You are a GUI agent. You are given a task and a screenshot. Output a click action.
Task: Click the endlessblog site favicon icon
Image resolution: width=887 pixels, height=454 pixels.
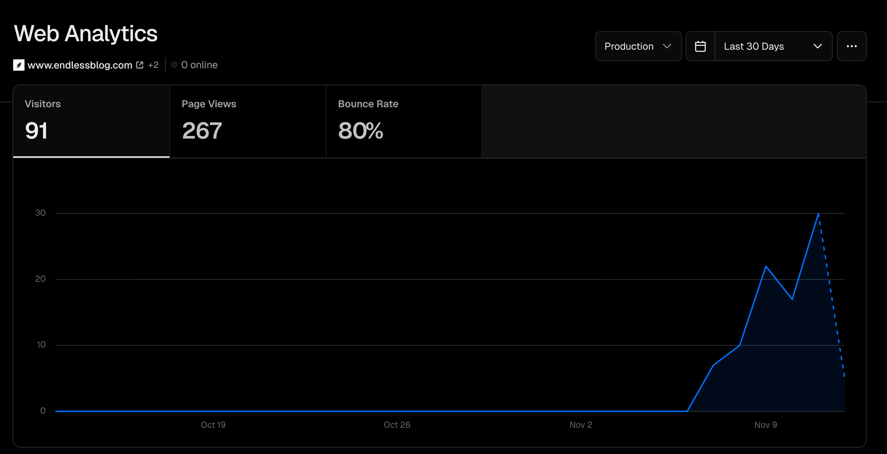19,65
